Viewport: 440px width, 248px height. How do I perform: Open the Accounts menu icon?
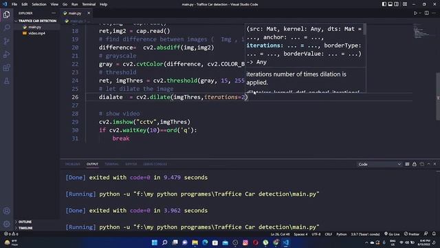tap(6, 211)
